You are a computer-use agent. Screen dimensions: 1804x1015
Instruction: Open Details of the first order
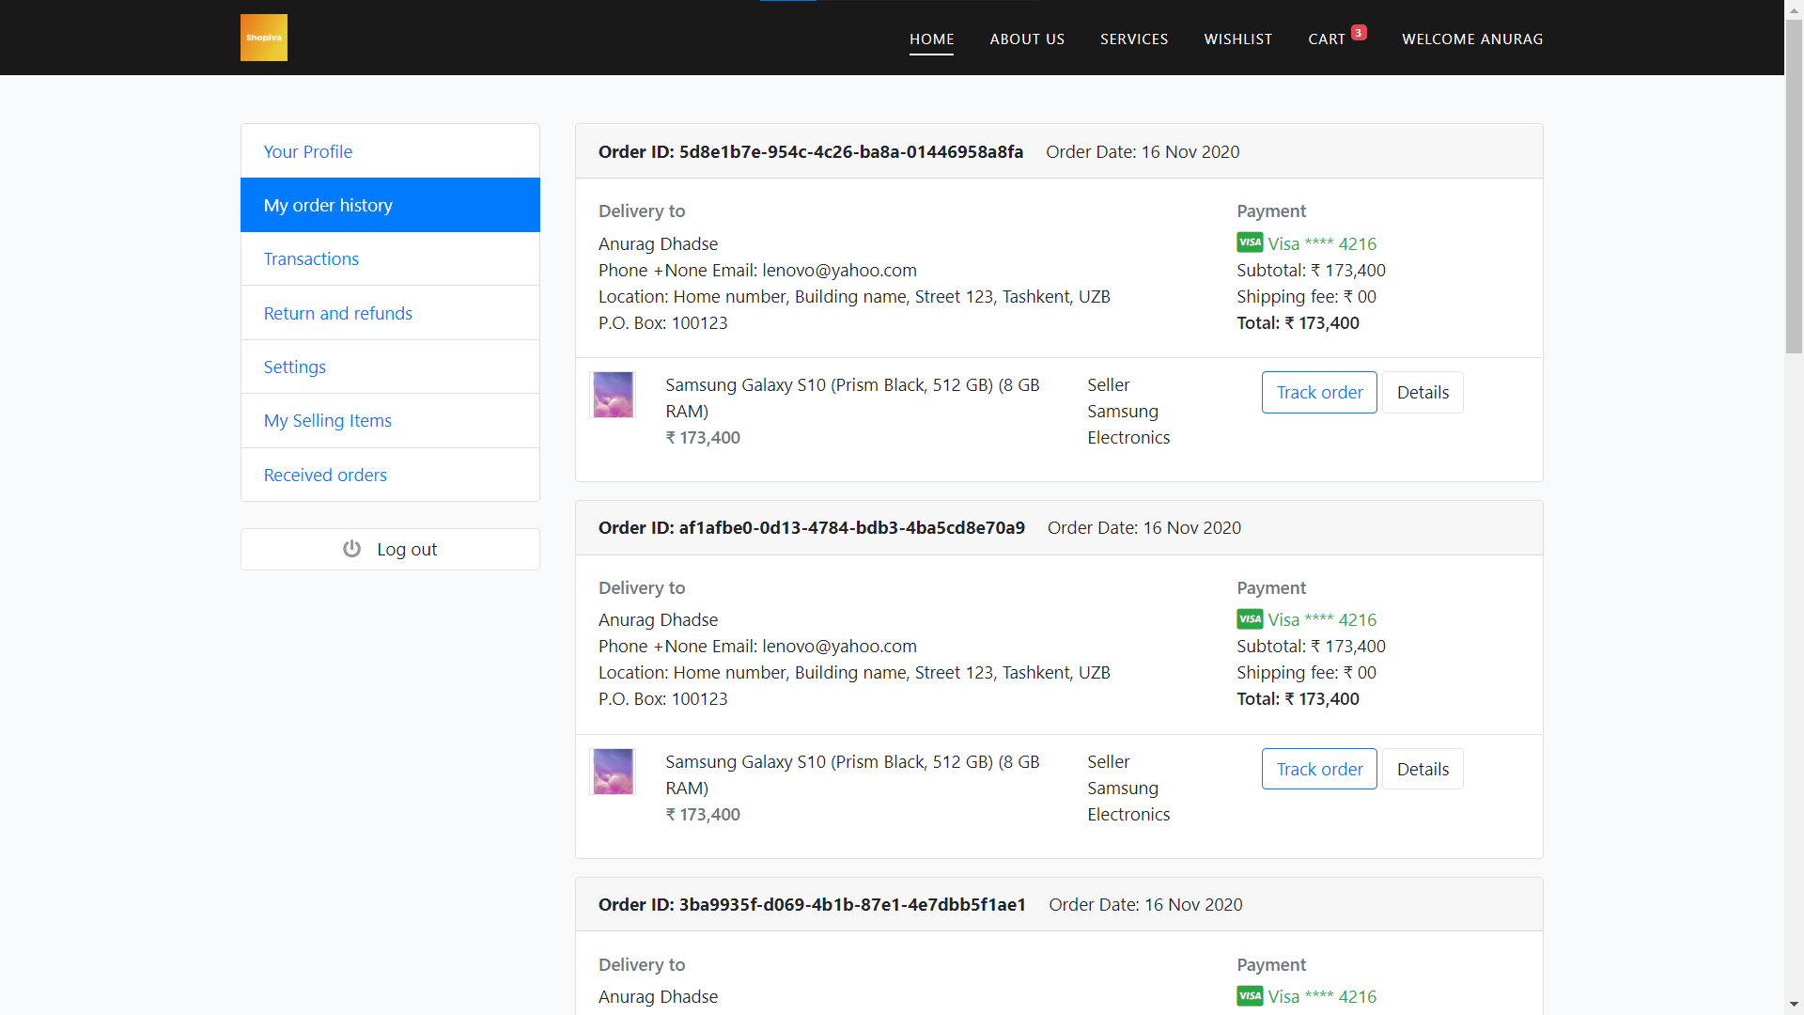[x=1422, y=393]
